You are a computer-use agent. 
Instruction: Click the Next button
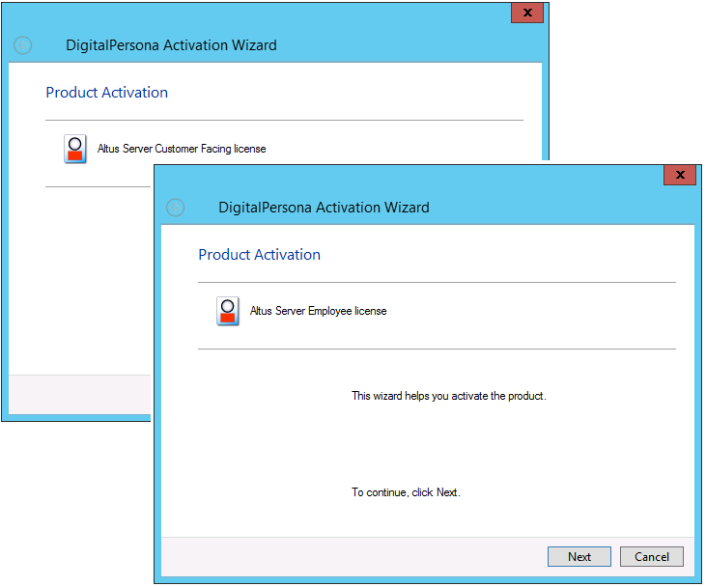click(x=579, y=557)
